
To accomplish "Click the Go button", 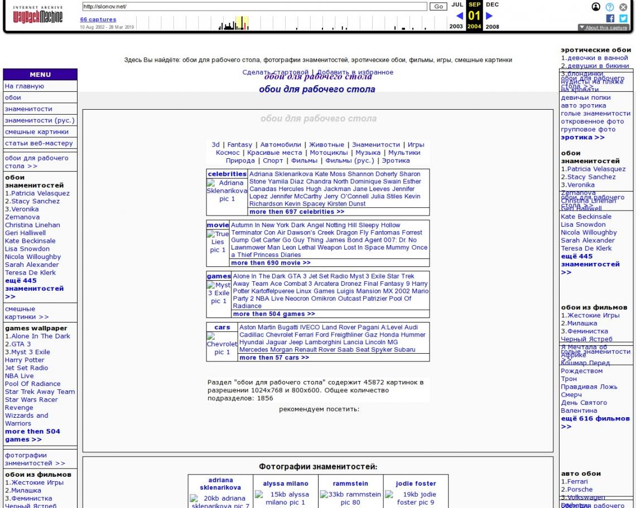I will (x=439, y=7).
